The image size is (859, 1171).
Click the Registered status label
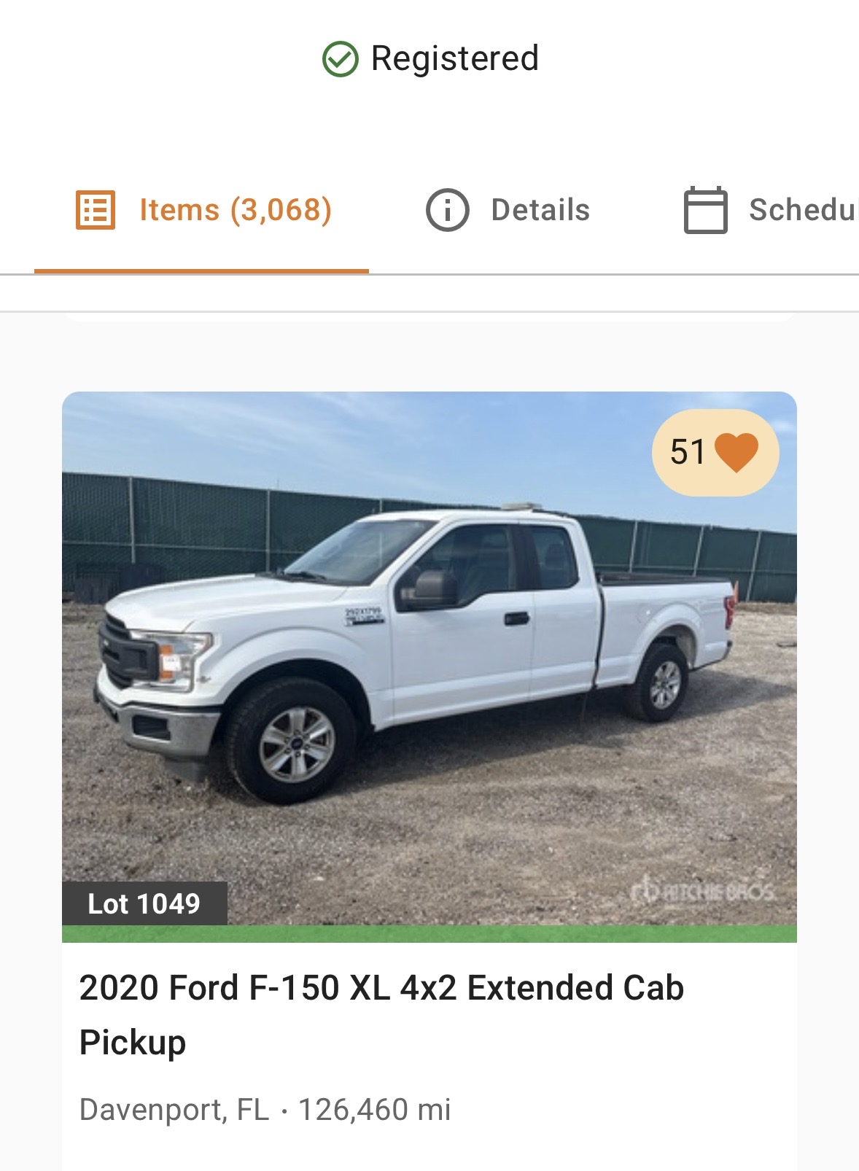pos(455,58)
